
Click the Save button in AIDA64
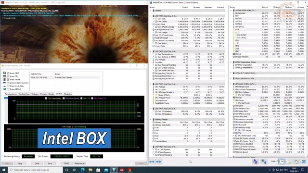pyautogui.click(x=50, y=163)
